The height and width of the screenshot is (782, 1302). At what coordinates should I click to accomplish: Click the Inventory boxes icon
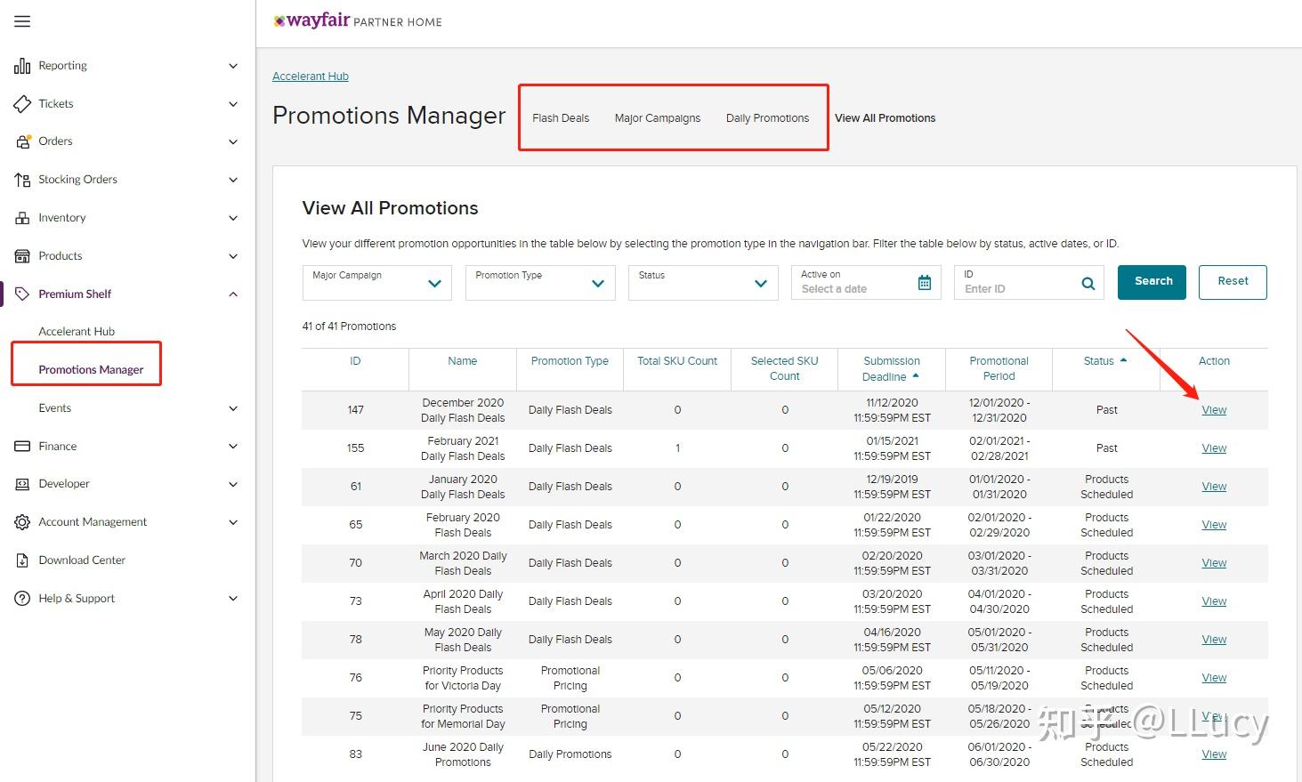tap(22, 218)
